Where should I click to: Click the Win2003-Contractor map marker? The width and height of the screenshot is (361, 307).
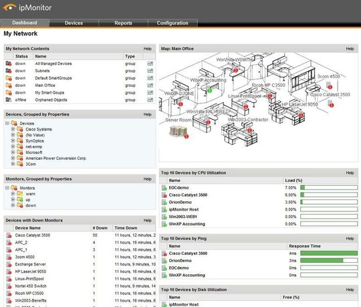tap(249, 130)
